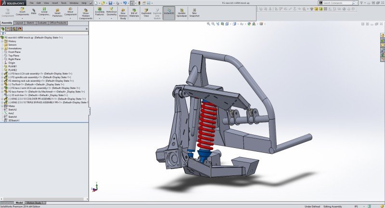Click the Print icon

pos(117,3)
